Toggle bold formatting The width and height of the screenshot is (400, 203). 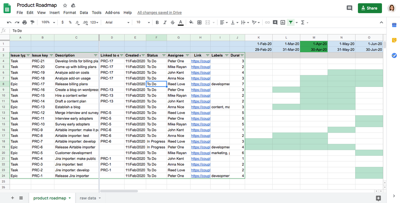tap(157, 22)
